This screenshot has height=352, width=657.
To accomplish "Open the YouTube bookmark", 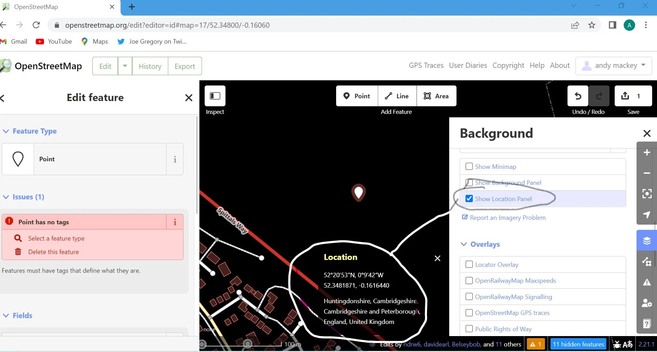I will (54, 42).
